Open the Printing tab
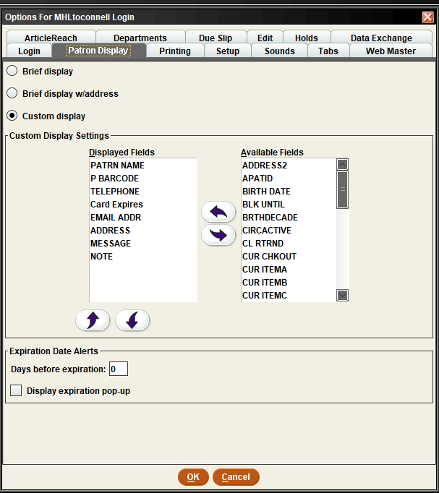Image resolution: width=439 pixels, height=493 pixels. click(175, 51)
